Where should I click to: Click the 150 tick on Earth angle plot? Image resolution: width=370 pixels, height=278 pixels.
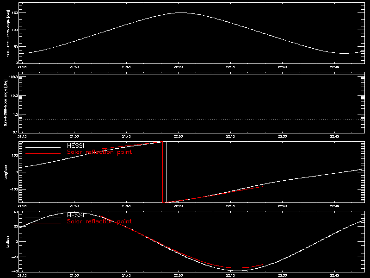(15, 13)
